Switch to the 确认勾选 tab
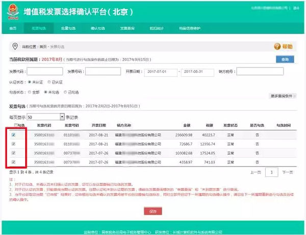 pos(98,28)
